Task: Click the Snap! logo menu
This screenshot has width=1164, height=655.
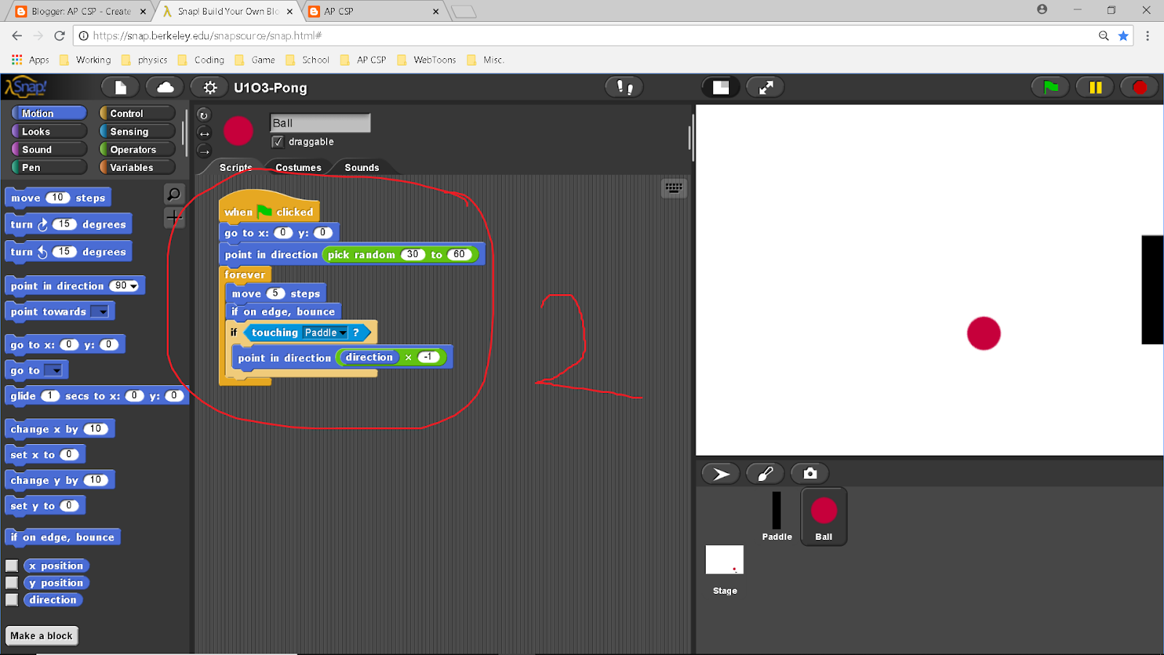Action: click(x=26, y=87)
